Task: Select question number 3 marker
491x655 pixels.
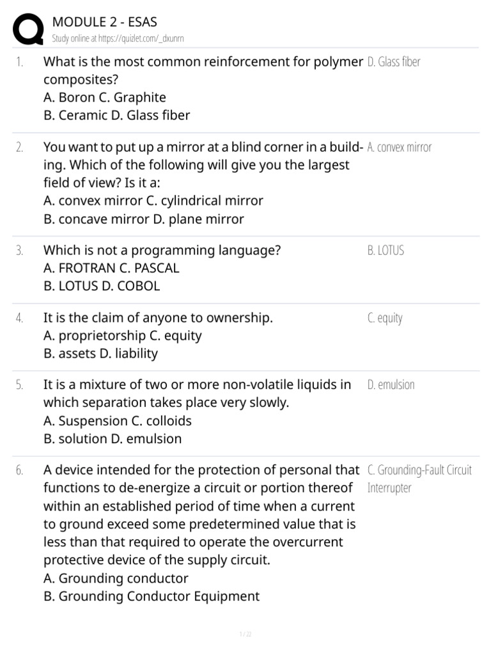Action: click(x=20, y=250)
